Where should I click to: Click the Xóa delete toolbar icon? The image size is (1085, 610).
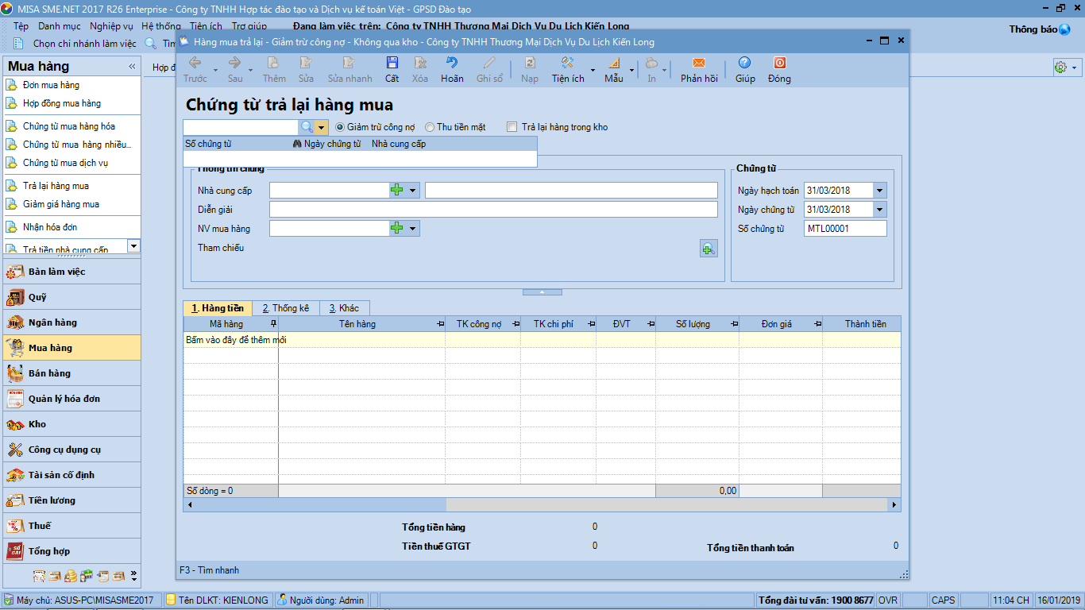tap(420, 63)
